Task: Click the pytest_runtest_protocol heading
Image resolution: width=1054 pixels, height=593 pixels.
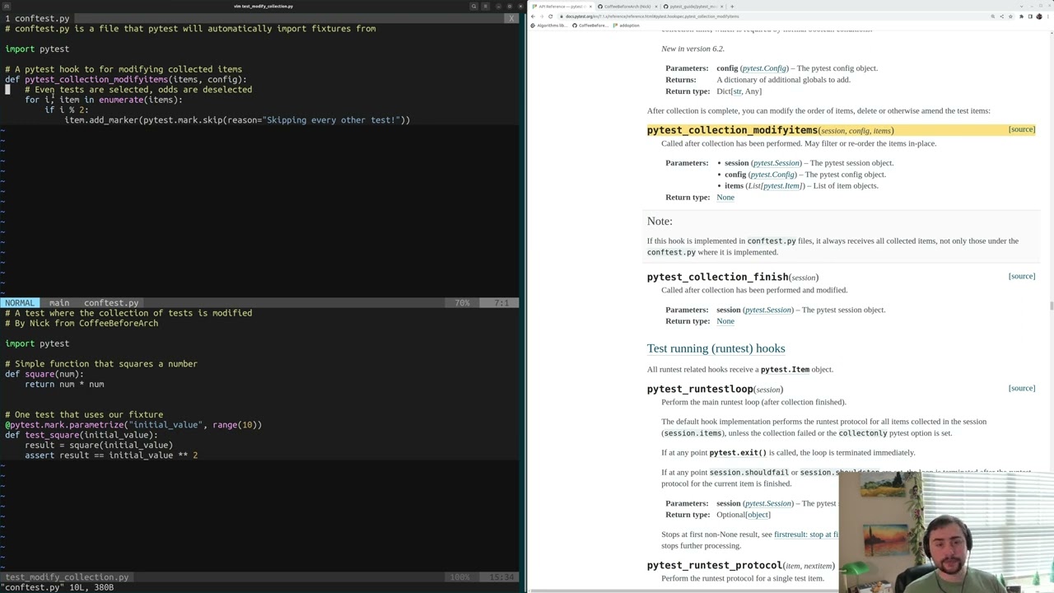Action: coord(714,565)
